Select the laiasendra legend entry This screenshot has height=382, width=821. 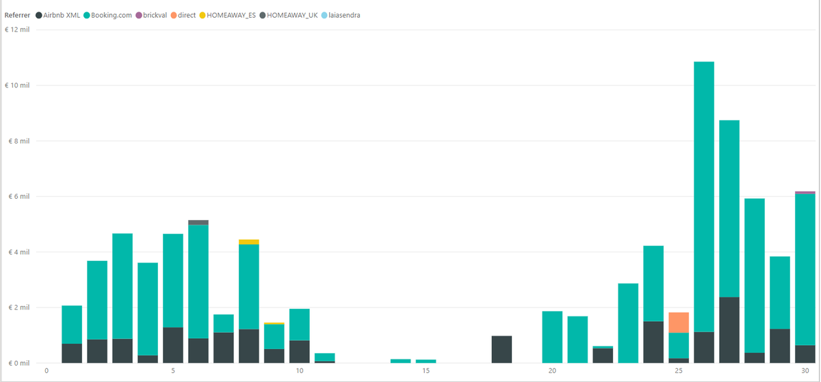click(341, 15)
